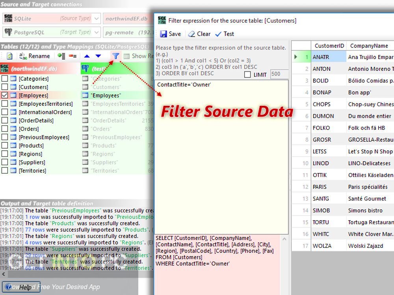Click Clear in filter dialog toolbar

(199, 34)
